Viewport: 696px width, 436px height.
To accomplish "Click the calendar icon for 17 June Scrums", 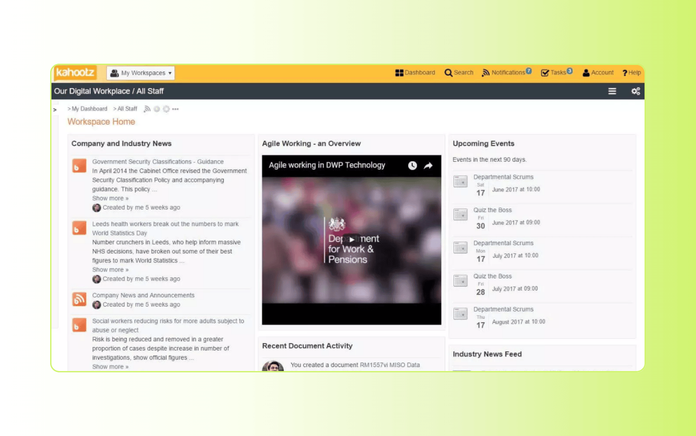I will click(x=460, y=181).
